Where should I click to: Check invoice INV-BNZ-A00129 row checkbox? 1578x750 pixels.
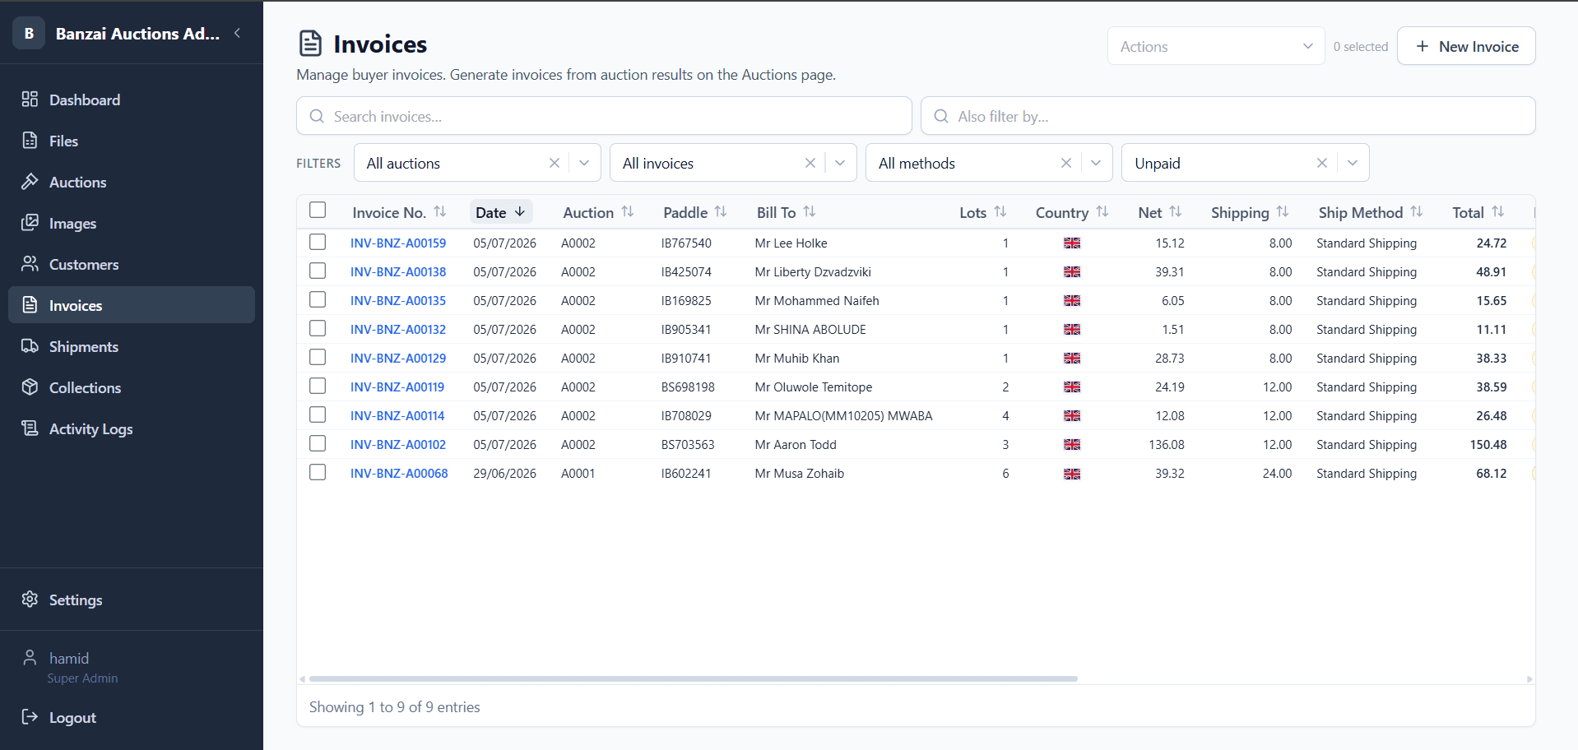pyautogui.click(x=318, y=357)
